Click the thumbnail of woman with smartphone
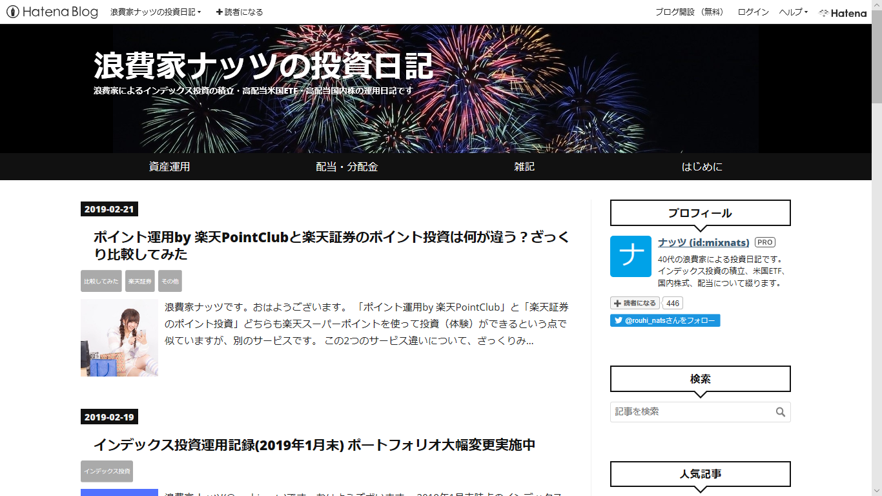 119,338
